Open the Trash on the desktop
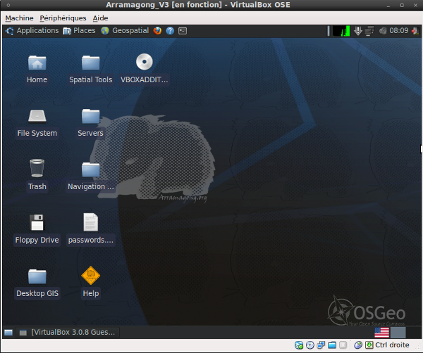Image resolution: width=423 pixels, height=353 pixels. [37, 169]
